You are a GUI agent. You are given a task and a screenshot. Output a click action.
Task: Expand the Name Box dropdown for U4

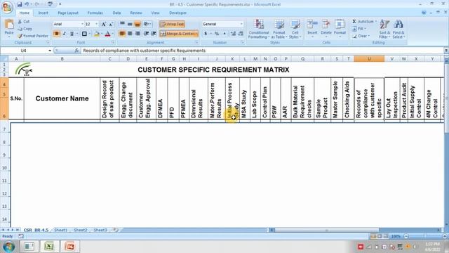(50, 51)
